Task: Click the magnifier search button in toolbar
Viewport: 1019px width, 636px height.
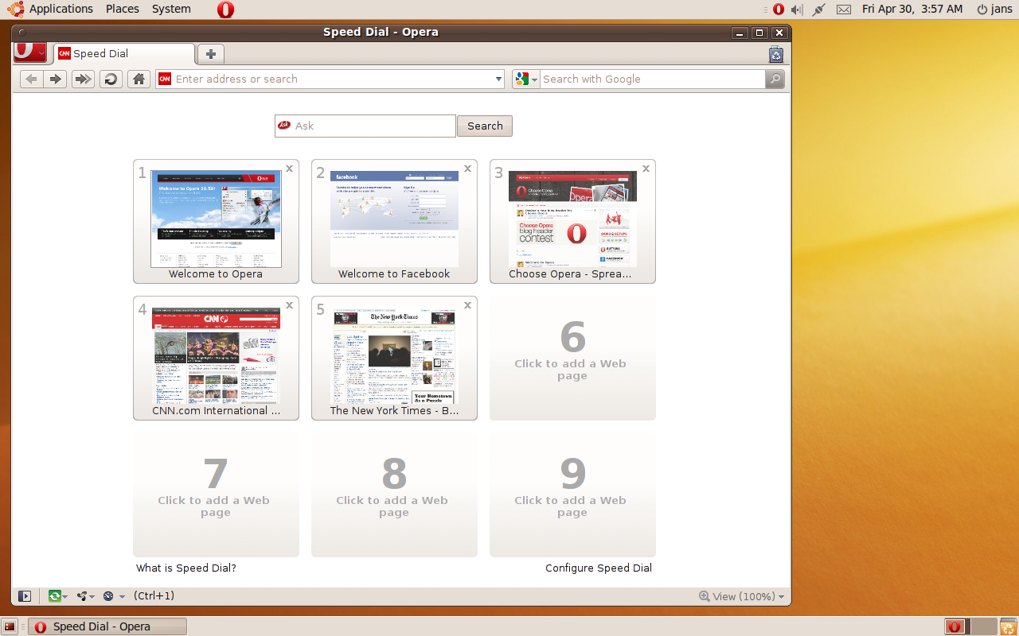Action: [775, 79]
